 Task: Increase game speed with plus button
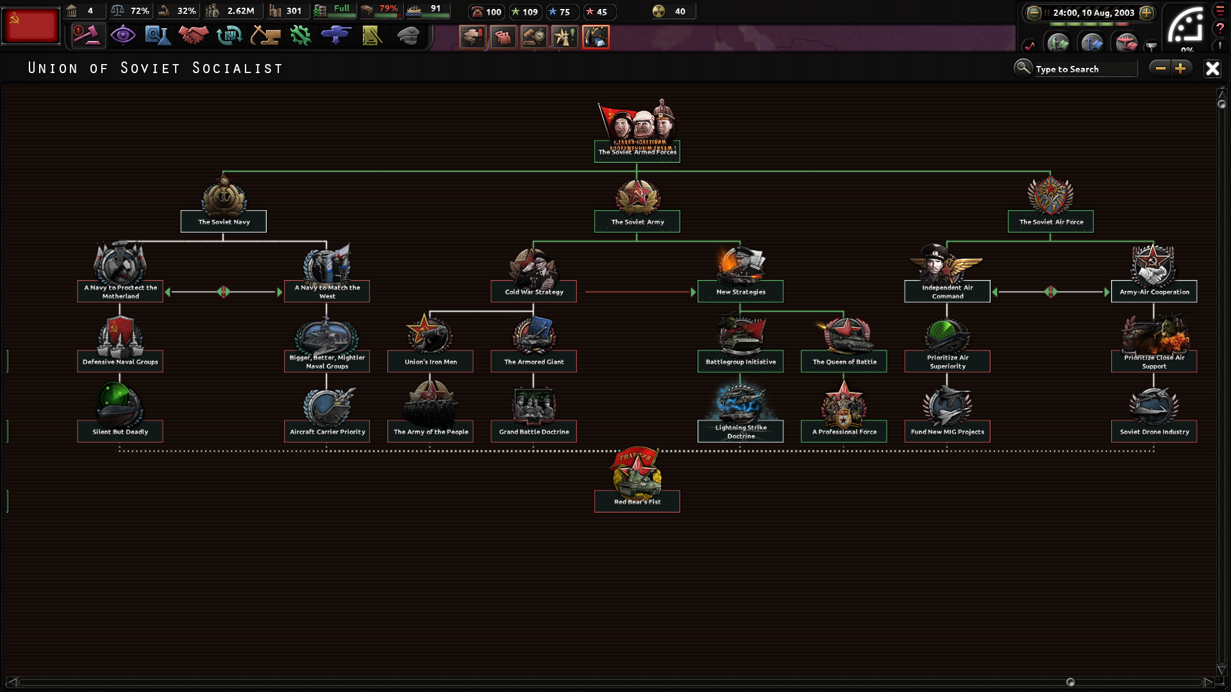[1146, 12]
